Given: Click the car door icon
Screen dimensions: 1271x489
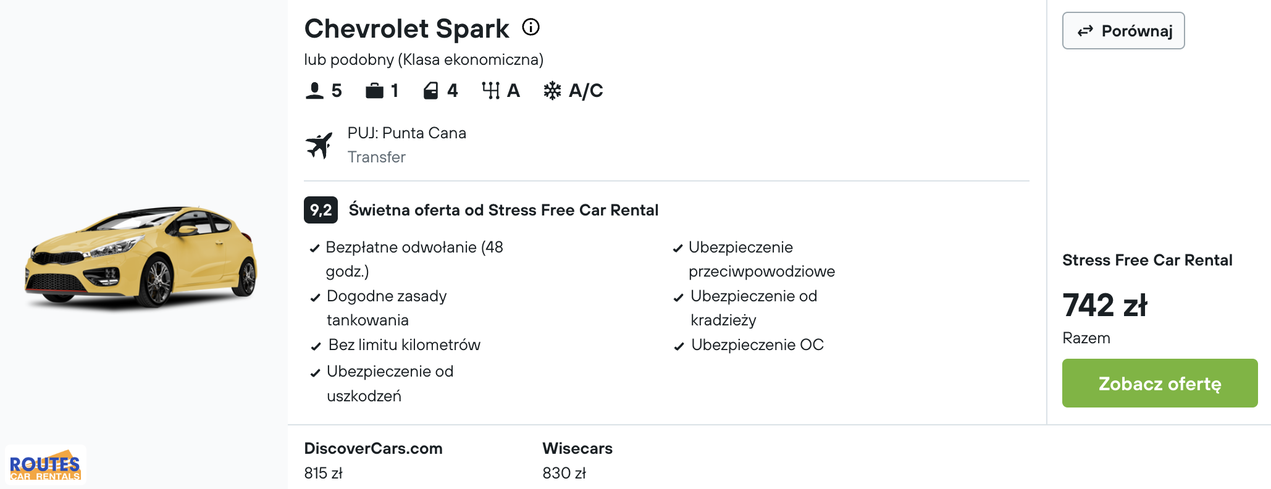Looking at the screenshot, I should 430,91.
